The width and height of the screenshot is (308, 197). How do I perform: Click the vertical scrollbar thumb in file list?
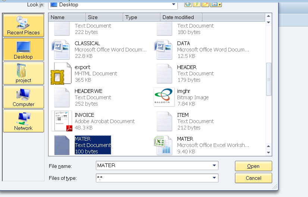point(269,79)
